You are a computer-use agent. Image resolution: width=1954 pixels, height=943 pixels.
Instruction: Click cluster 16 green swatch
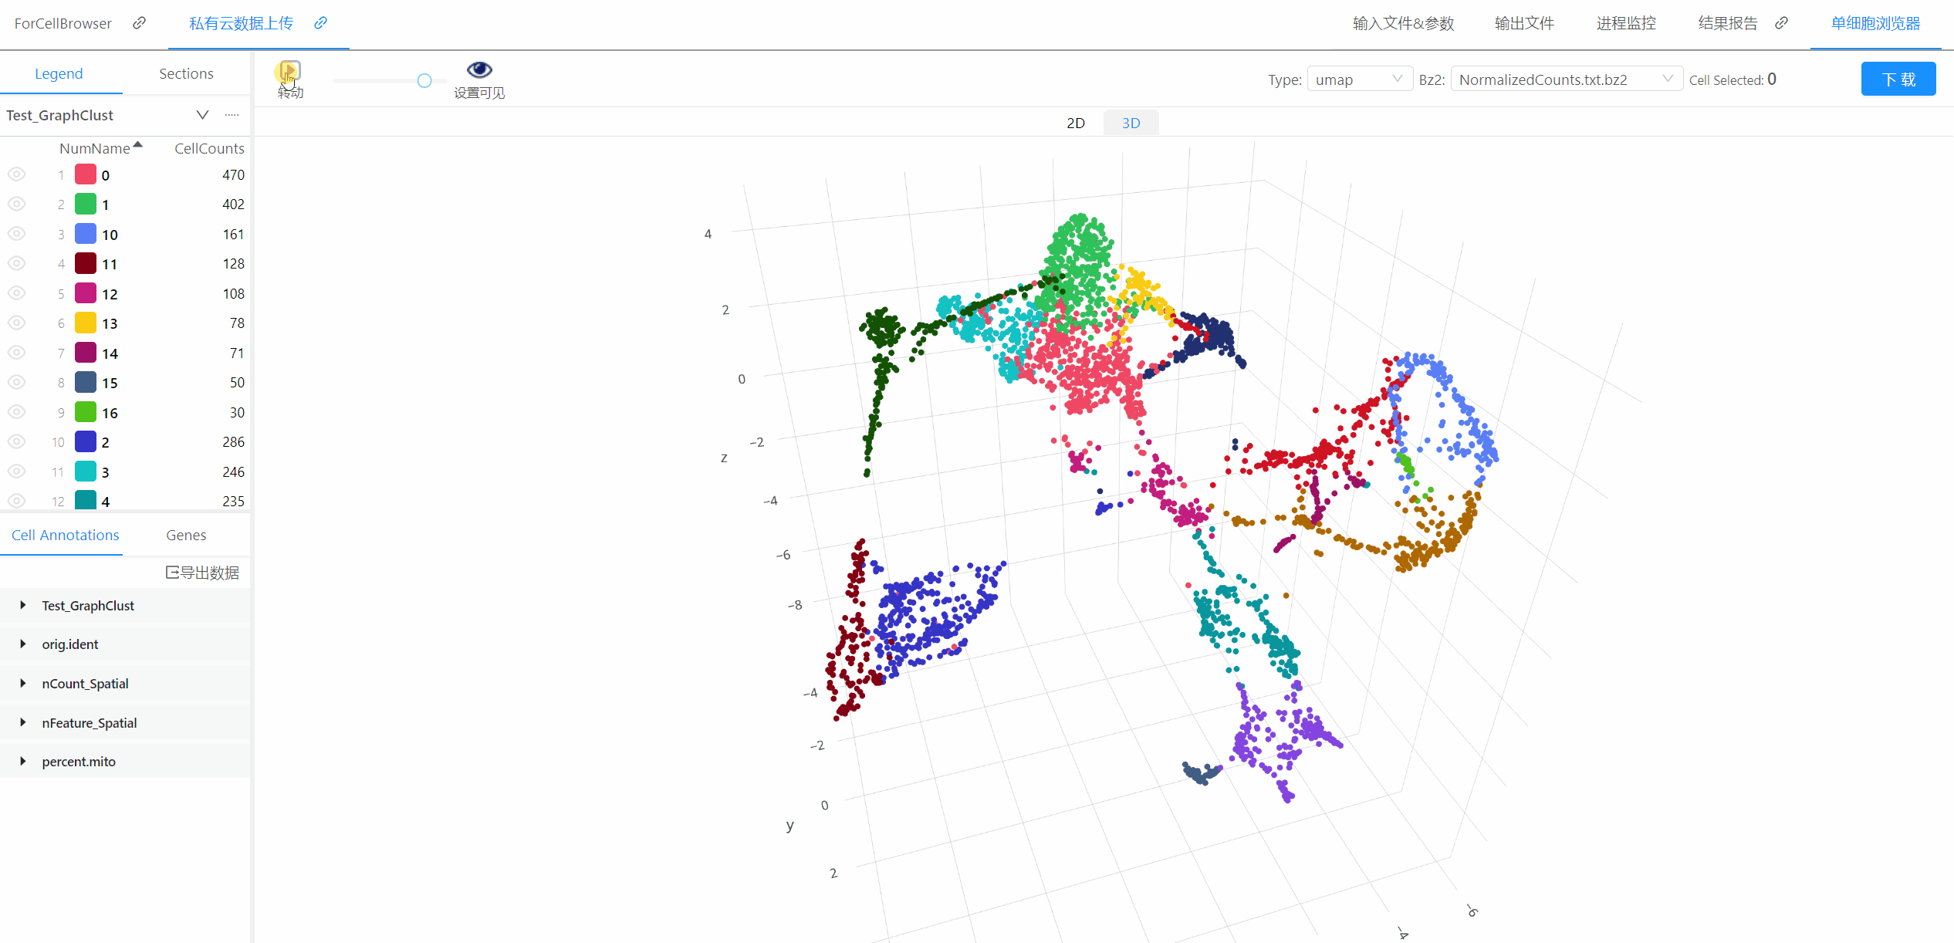[86, 412]
